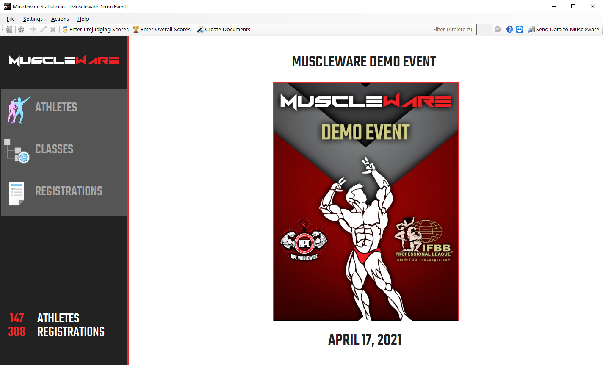Click the Athletes silhouette icon in sidebar
This screenshot has width=603, height=365.
(x=19, y=110)
